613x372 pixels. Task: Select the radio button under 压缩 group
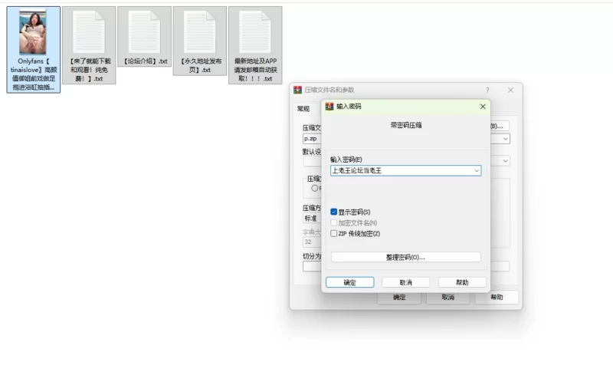(x=315, y=188)
